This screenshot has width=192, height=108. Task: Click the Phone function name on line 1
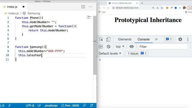click(x=34, y=18)
